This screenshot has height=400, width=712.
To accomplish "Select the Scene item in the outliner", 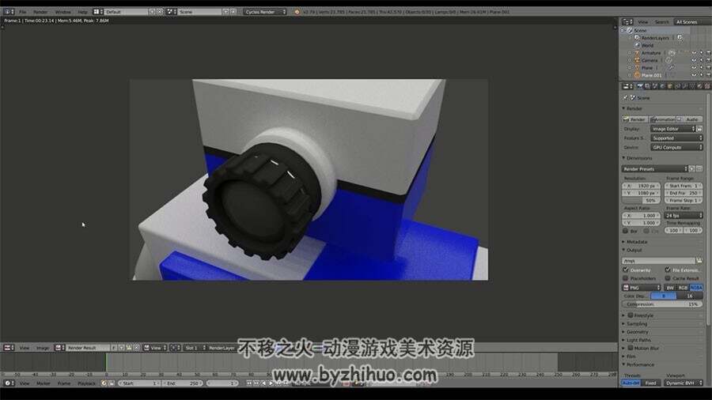I will [x=640, y=30].
